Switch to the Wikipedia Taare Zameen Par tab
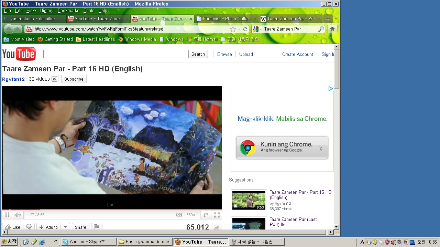 point(291,19)
